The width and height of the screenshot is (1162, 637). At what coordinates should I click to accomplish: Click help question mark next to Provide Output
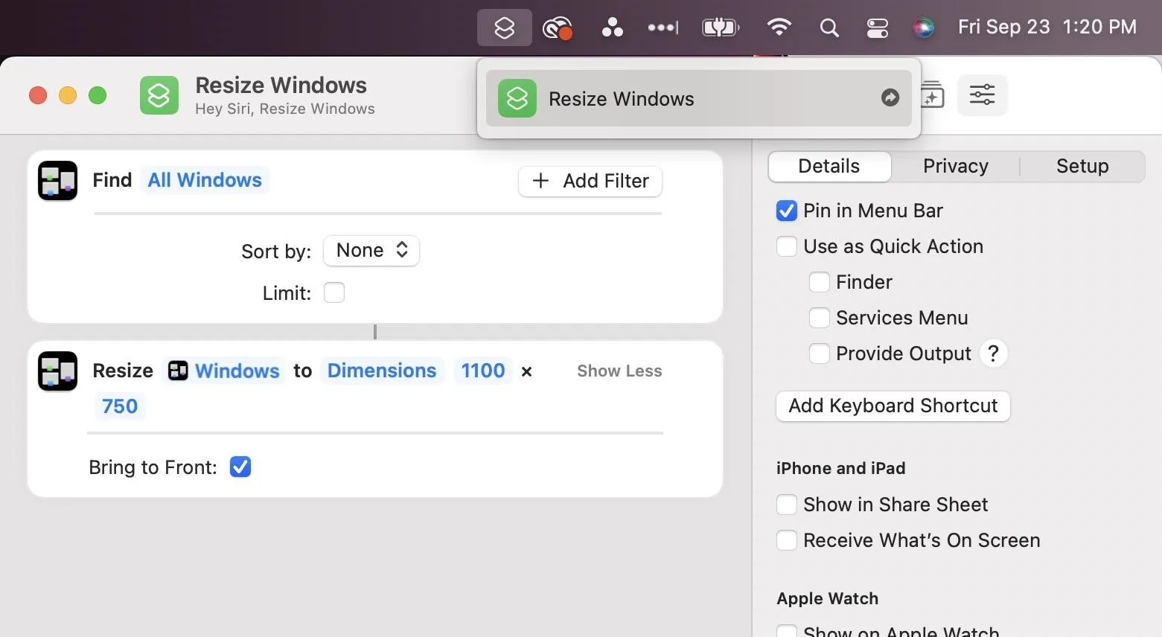tap(994, 353)
